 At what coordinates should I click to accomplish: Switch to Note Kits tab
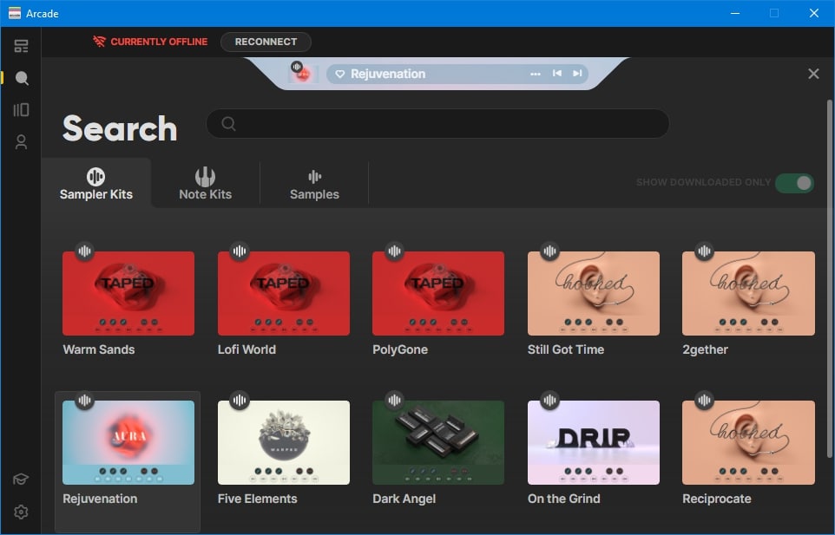205,184
